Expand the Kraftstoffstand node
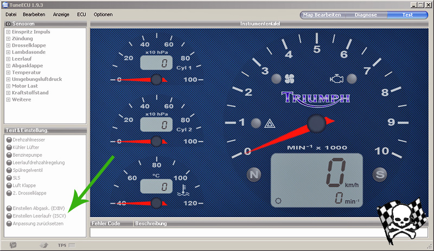The image size is (434, 251). [8, 93]
